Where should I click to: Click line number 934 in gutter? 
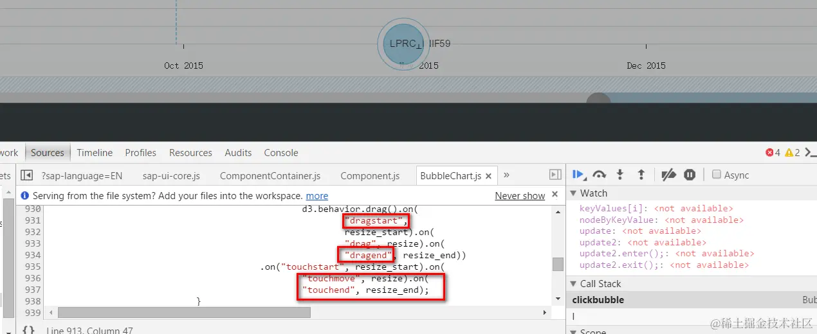tap(32, 255)
